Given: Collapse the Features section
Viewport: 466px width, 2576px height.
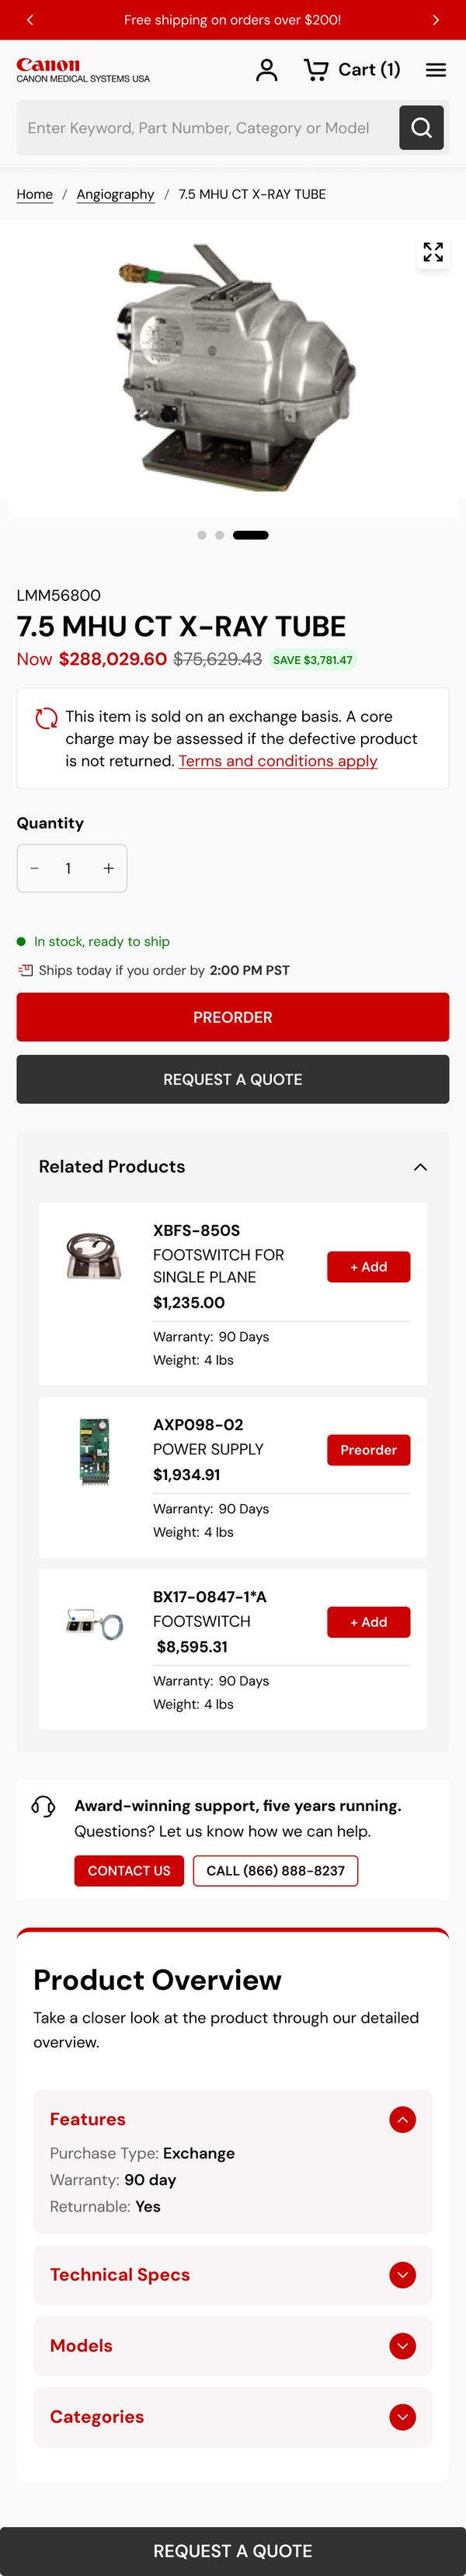Looking at the screenshot, I should coord(402,2119).
